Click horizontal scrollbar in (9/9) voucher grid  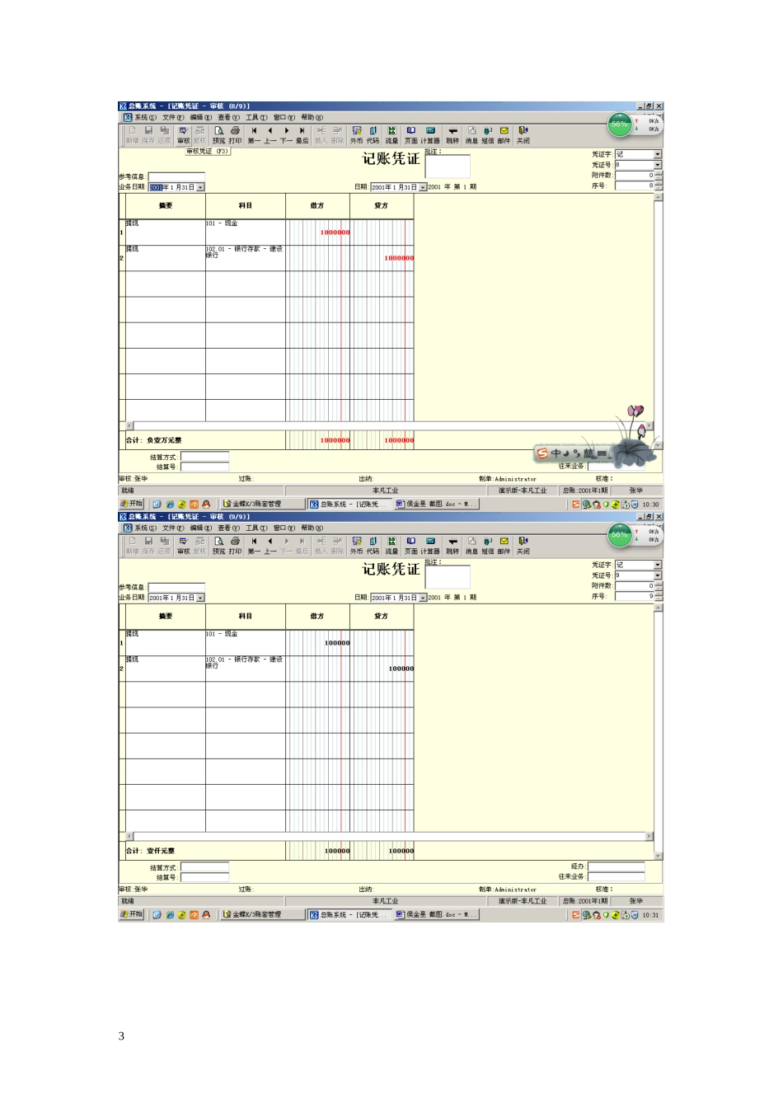coord(389,836)
